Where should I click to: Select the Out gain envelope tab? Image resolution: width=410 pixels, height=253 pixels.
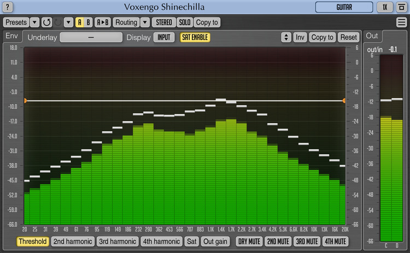click(x=215, y=241)
